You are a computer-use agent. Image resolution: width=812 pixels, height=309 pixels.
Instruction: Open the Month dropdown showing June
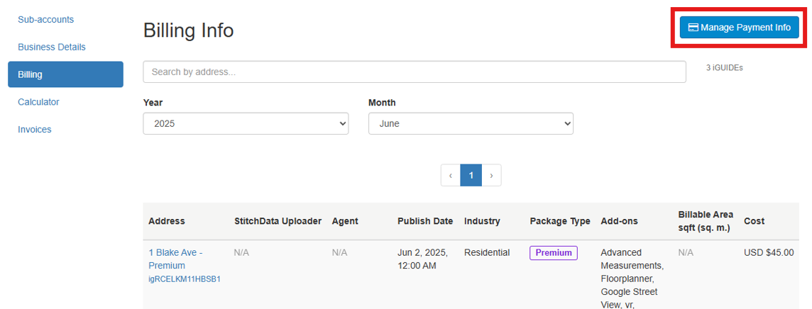click(471, 123)
